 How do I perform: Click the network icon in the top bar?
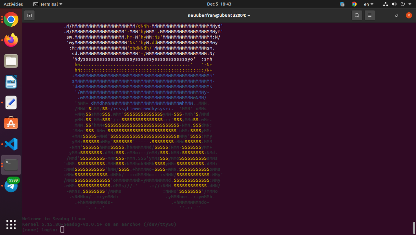pyautogui.click(x=385, y=4)
